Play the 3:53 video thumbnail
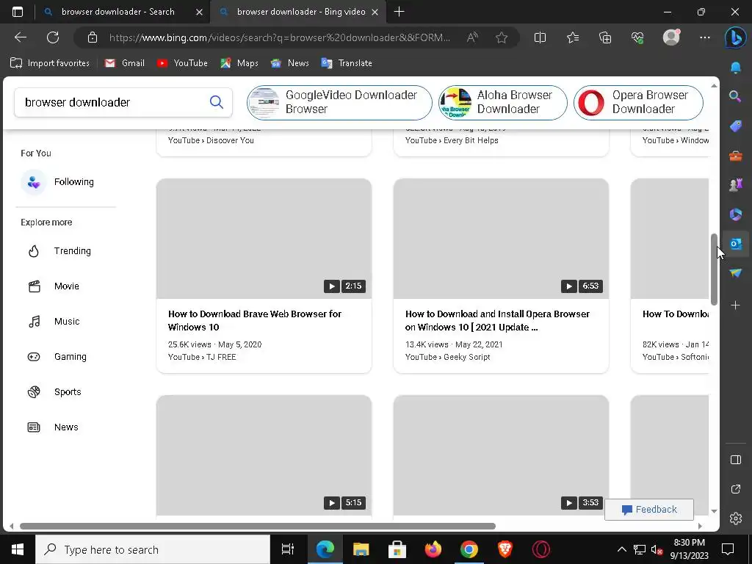The image size is (752, 564). tap(501, 455)
